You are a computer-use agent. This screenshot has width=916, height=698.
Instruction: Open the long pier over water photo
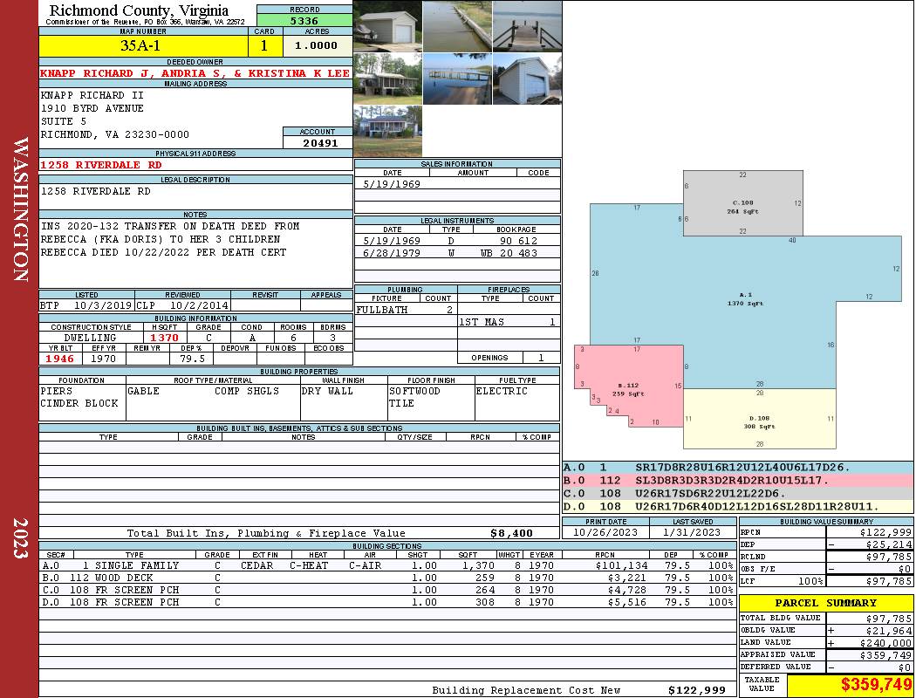[457, 26]
